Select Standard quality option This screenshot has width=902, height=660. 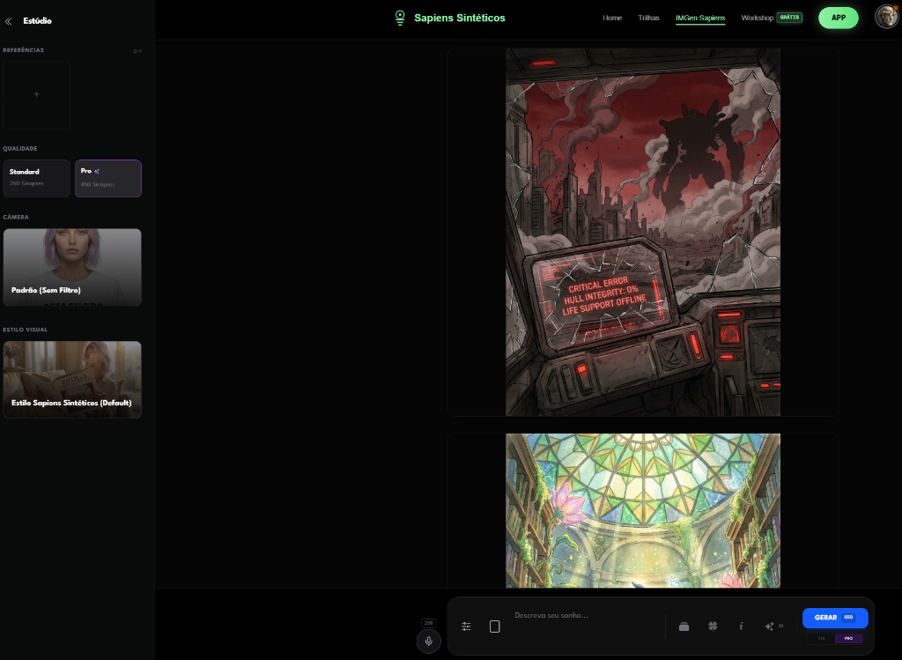(x=36, y=178)
